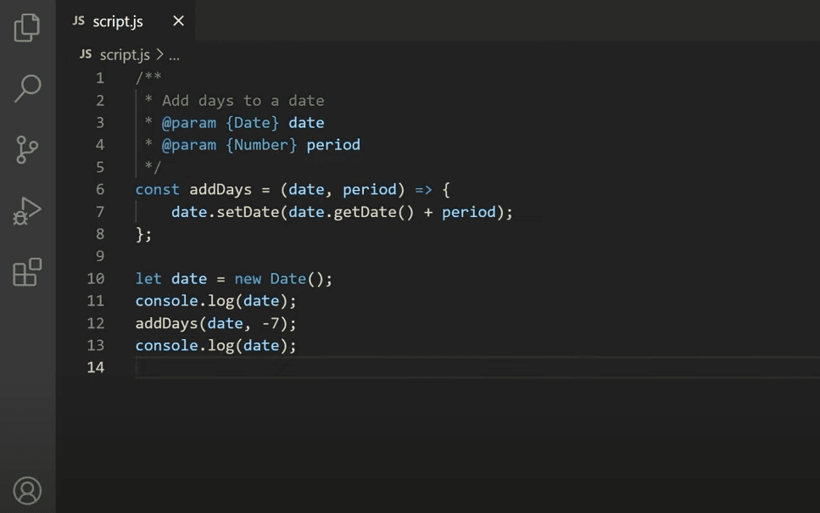Click the addDays name in const declaration
Viewport: 820px width, 513px height.
click(220, 189)
